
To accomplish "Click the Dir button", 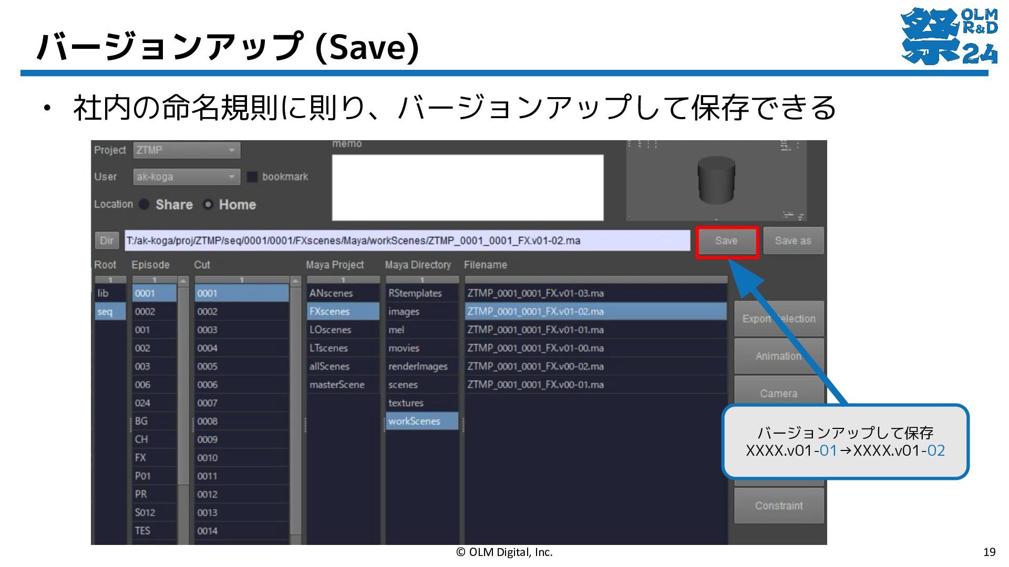I will pos(107,240).
